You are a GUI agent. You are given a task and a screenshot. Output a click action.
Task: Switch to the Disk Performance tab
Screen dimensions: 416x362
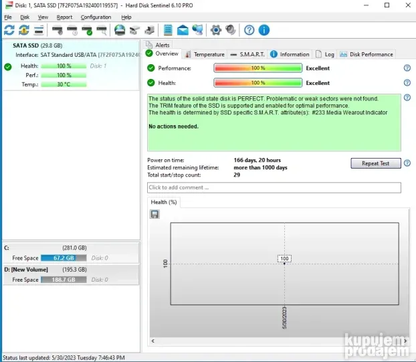(x=370, y=54)
